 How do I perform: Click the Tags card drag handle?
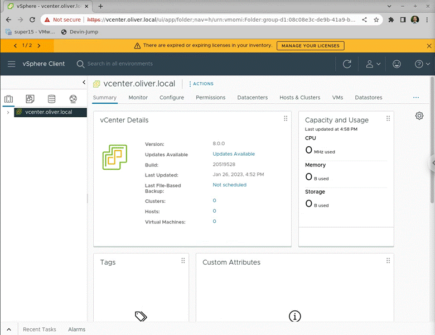point(183,261)
